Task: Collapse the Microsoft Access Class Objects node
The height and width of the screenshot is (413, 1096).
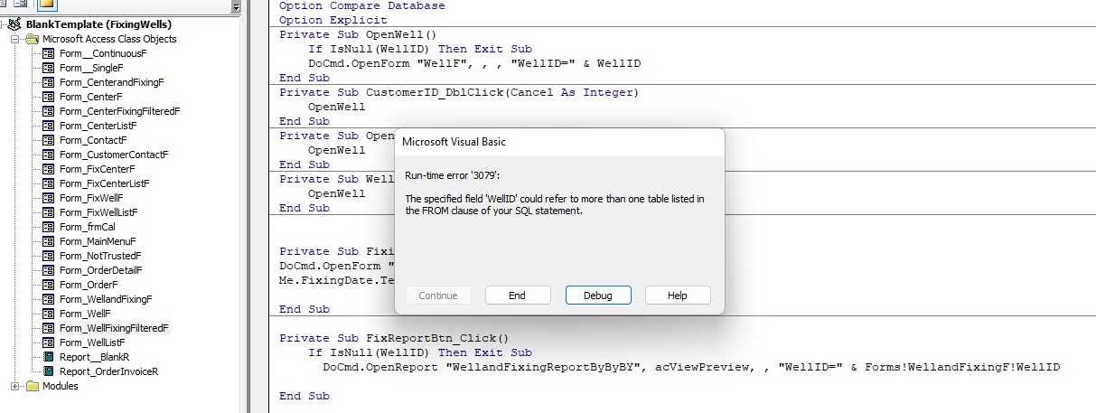Action: (15, 39)
